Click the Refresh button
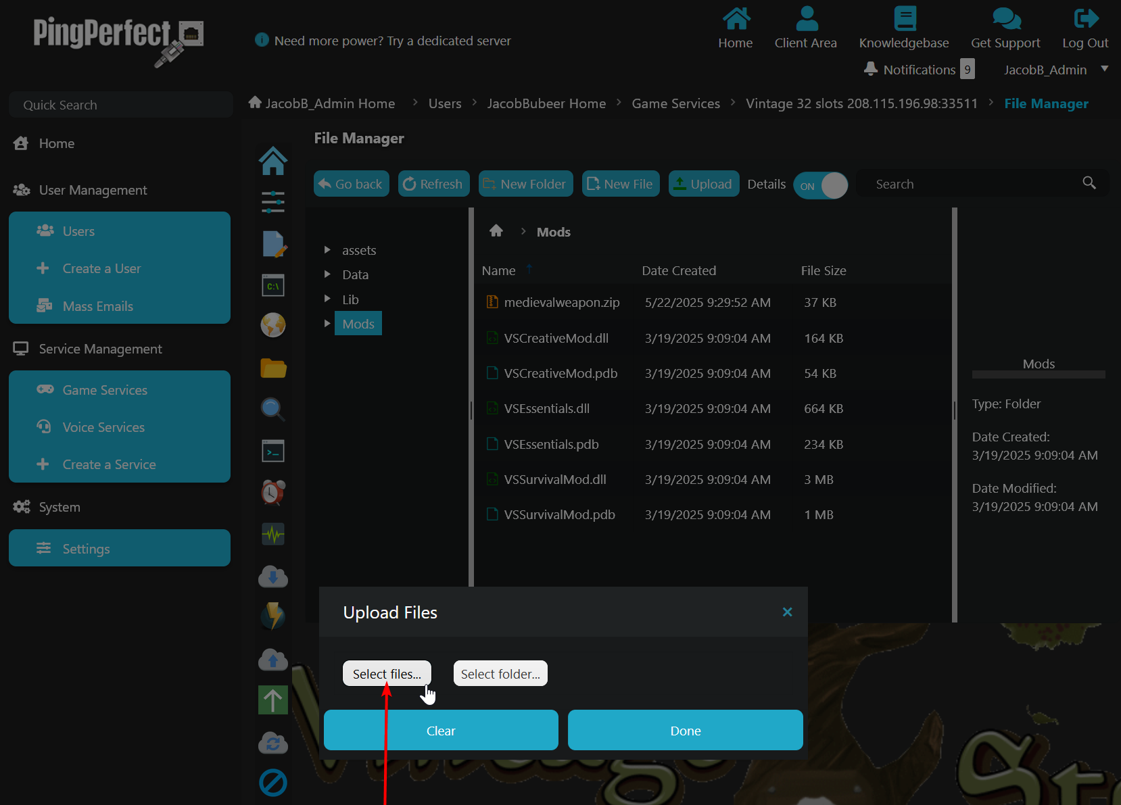This screenshot has width=1121, height=805. [x=434, y=184]
